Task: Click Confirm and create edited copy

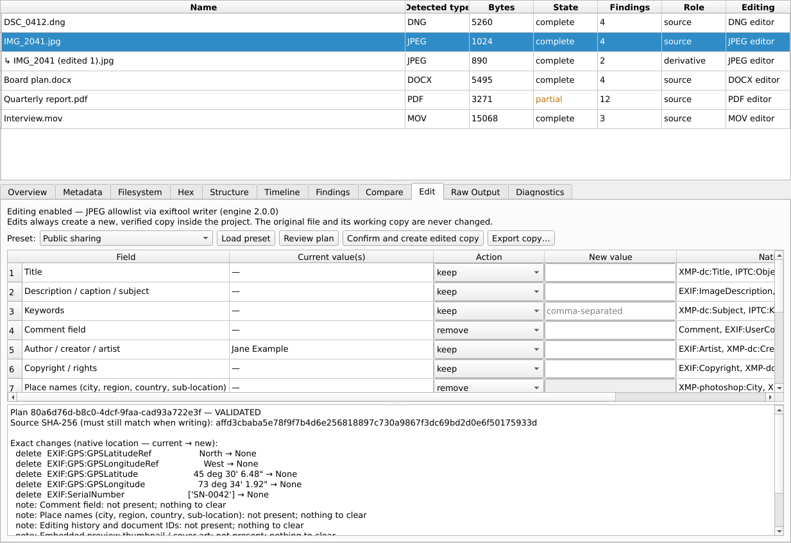Action: point(413,238)
